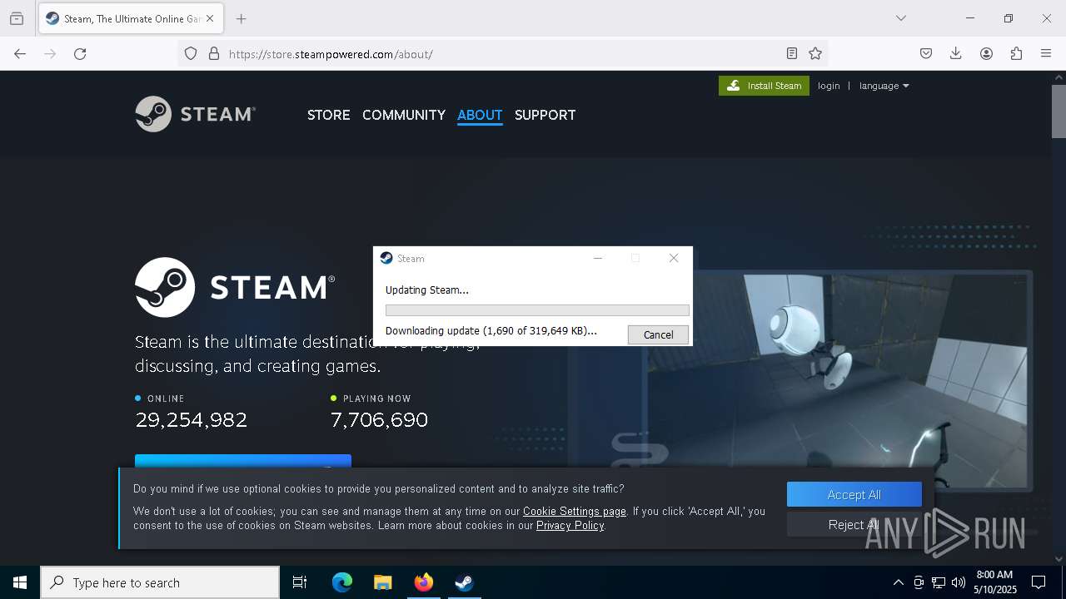Open the Privacy Policy link
This screenshot has height=599, width=1066.
[x=570, y=525]
